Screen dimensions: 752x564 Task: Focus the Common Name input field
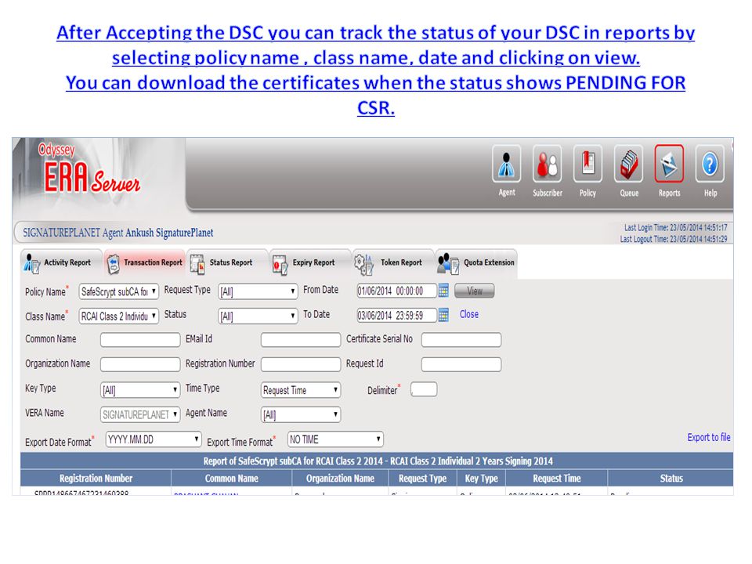[x=140, y=340]
